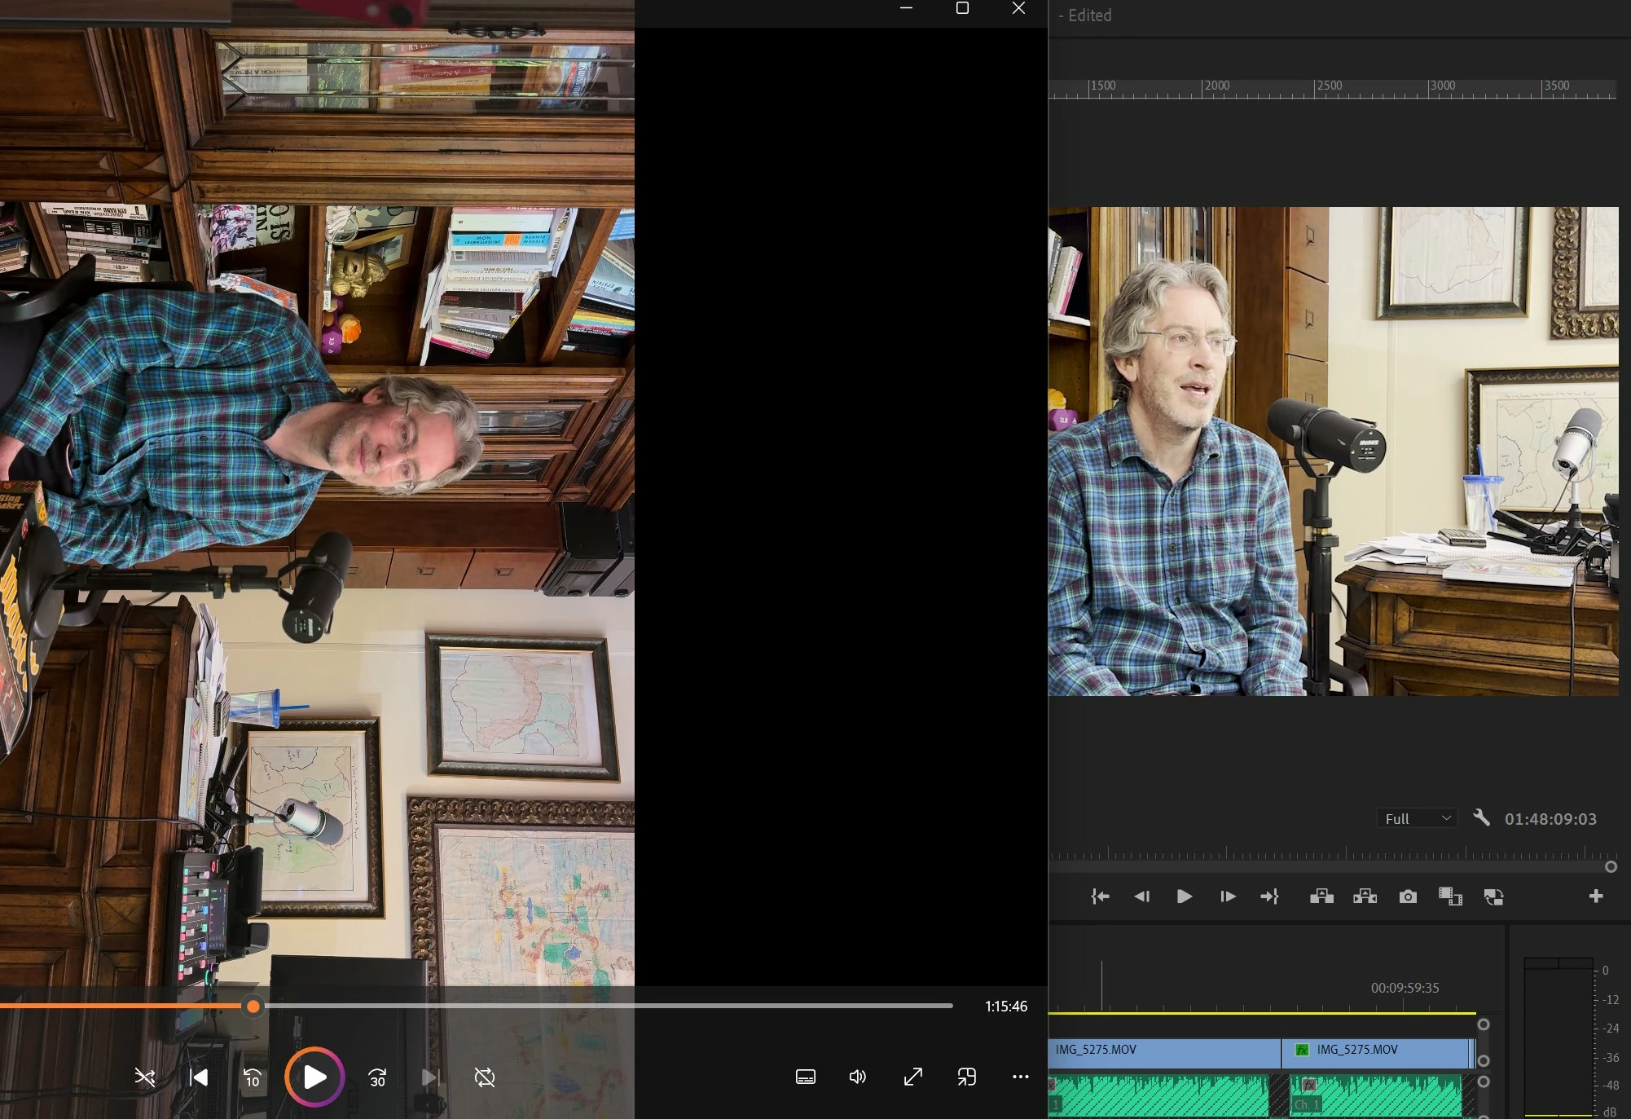Enter full screen in media player

pos(913,1077)
